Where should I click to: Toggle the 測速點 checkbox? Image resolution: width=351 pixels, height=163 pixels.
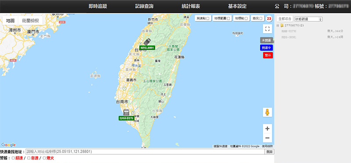coord(208,19)
